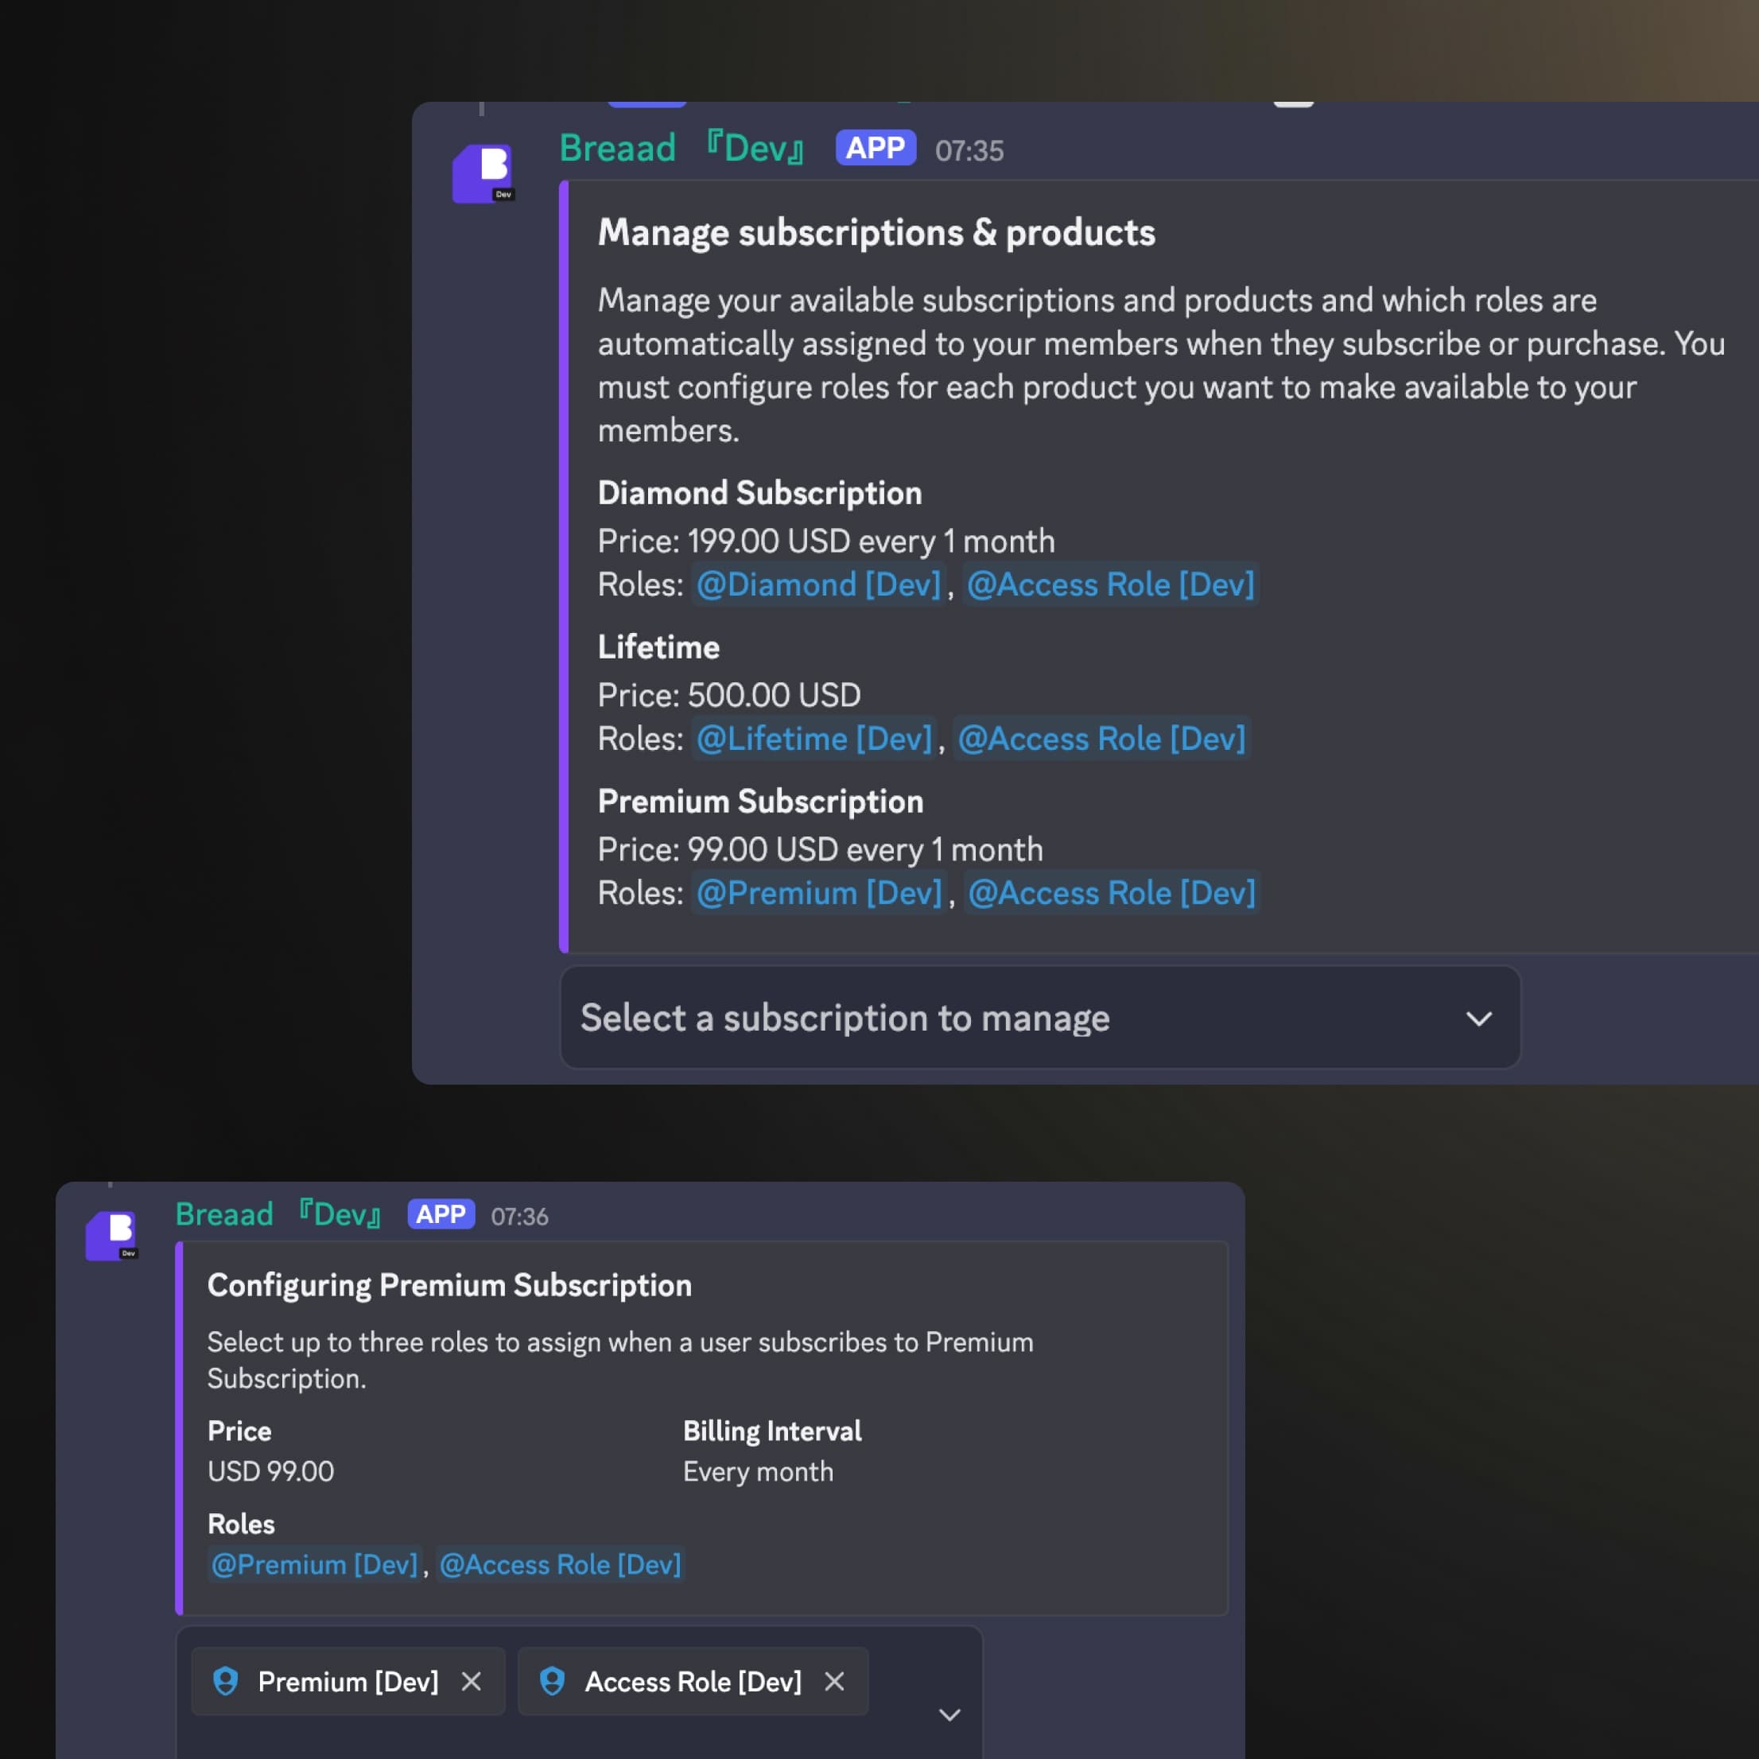Click Breaad Dev bot avatar in lower message
Viewport: 1759px width, 1759px height.
111,1236
